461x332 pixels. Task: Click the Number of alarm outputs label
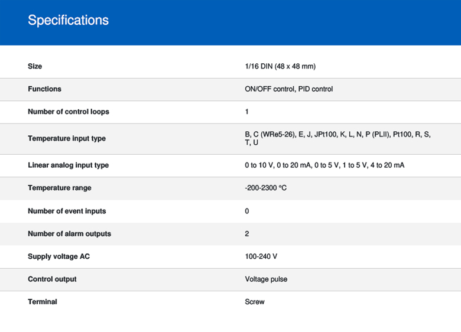coord(69,234)
